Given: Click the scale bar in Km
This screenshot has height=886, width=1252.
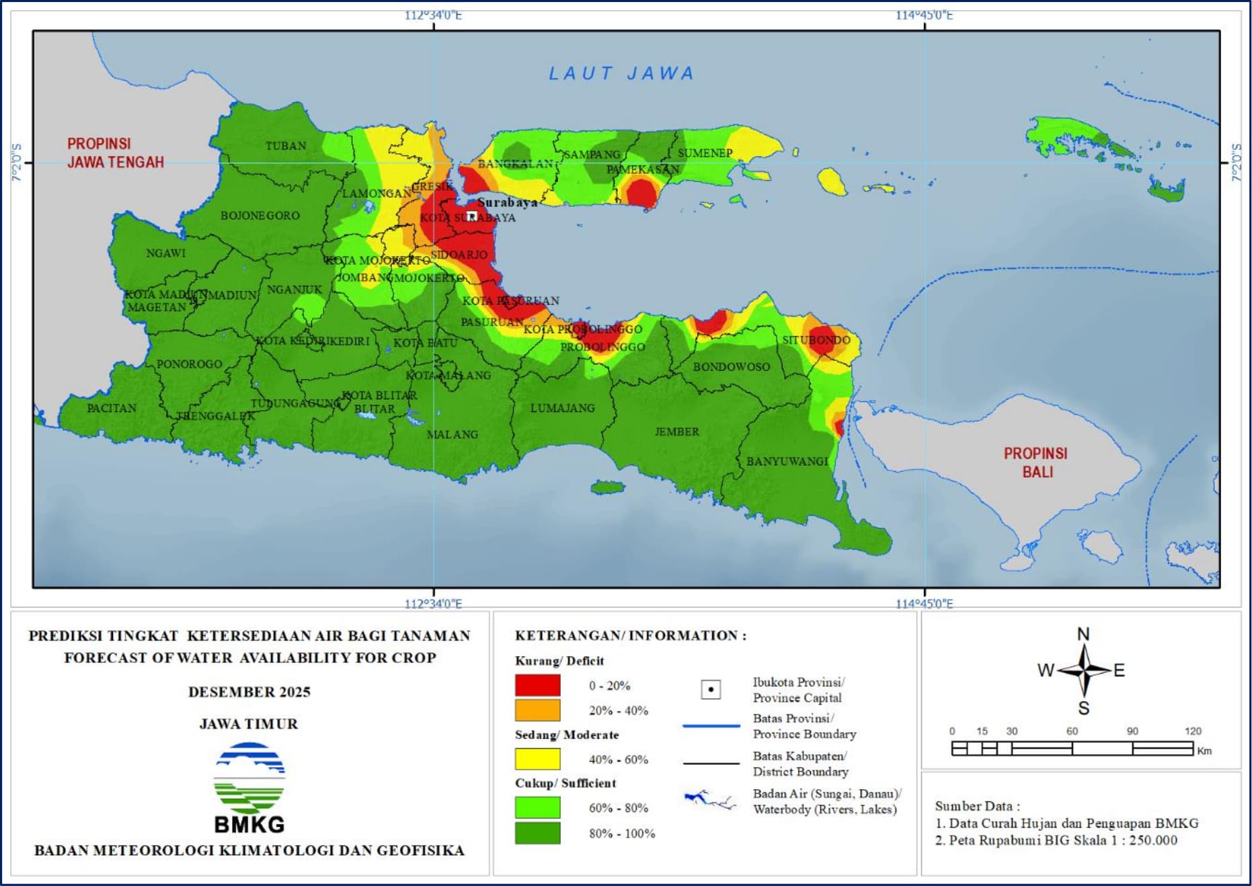Looking at the screenshot, I should click(x=1072, y=748).
